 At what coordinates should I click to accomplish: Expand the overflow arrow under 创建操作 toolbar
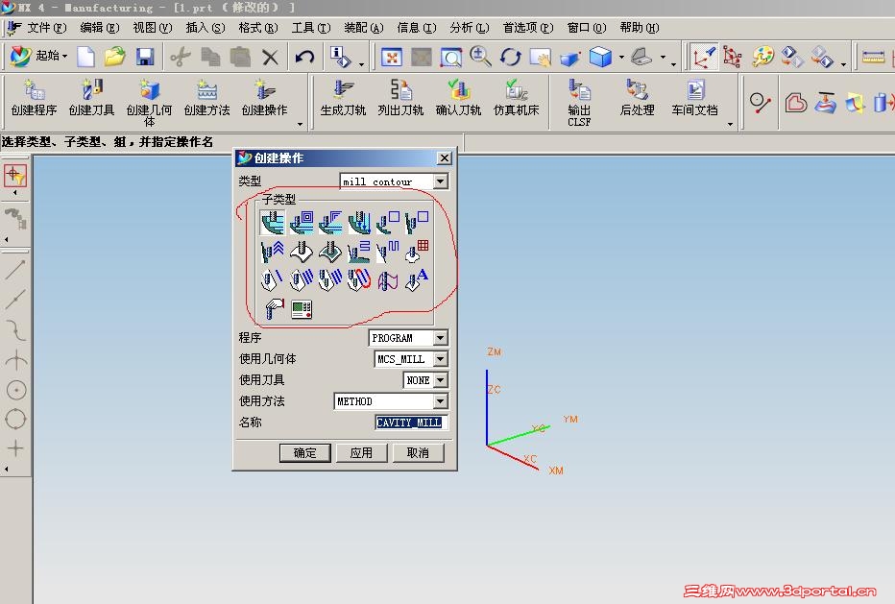pos(300,124)
